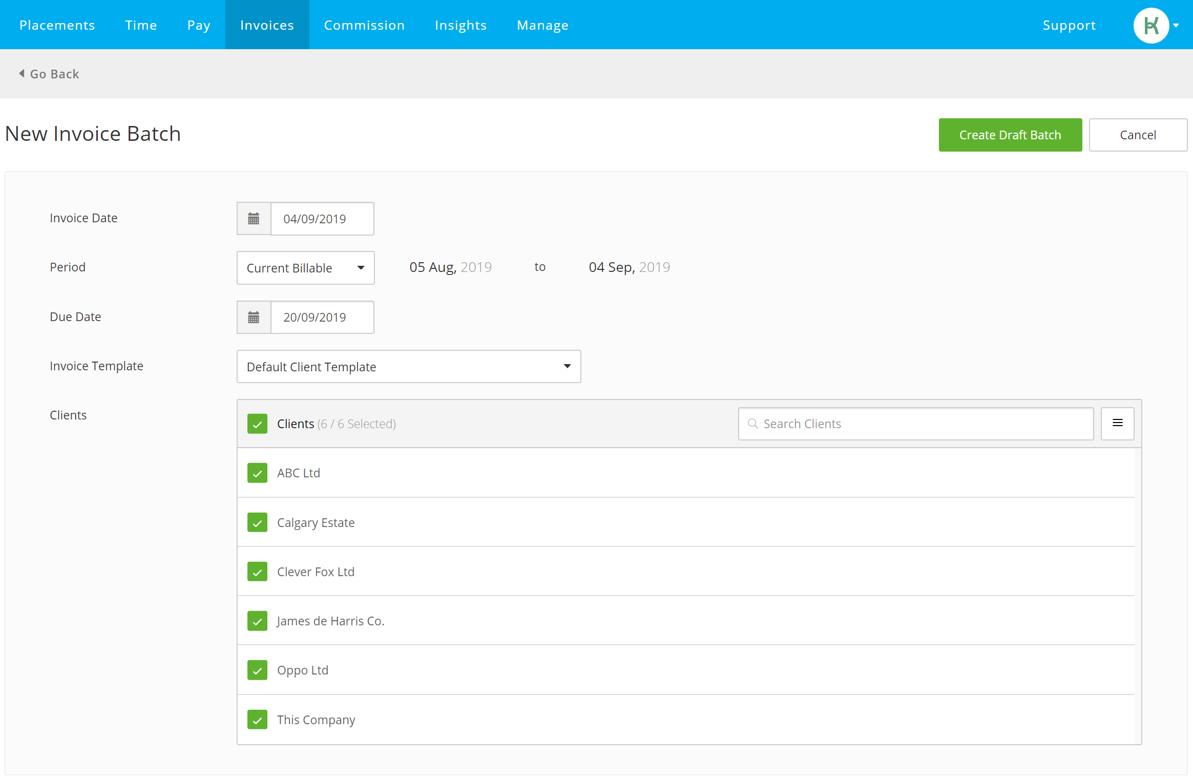This screenshot has height=780, width=1193.
Task: Uncheck the Oppo Ltd checkbox
Action: point(257,670)
